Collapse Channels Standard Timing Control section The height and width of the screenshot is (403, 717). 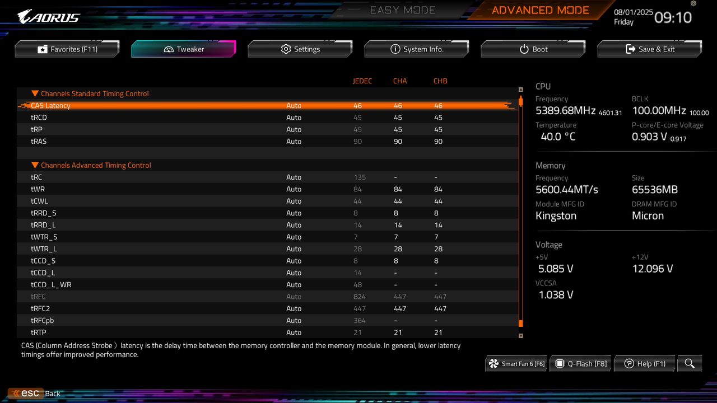point(90,93)
